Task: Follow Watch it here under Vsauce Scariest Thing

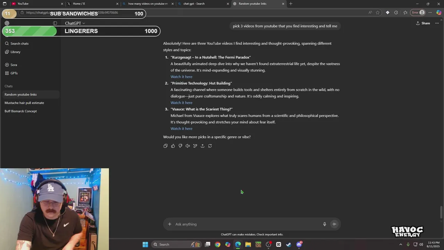Action: click(181, 128)
